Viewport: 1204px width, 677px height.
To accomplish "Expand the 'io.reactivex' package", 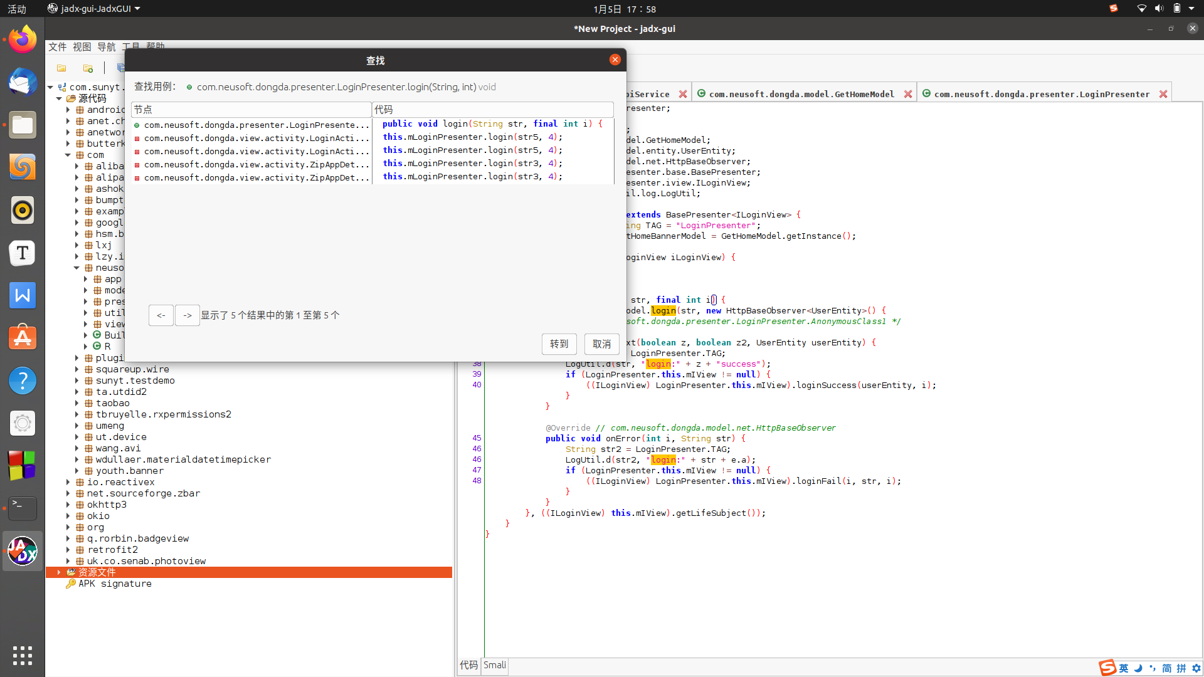I will [68, 482].
